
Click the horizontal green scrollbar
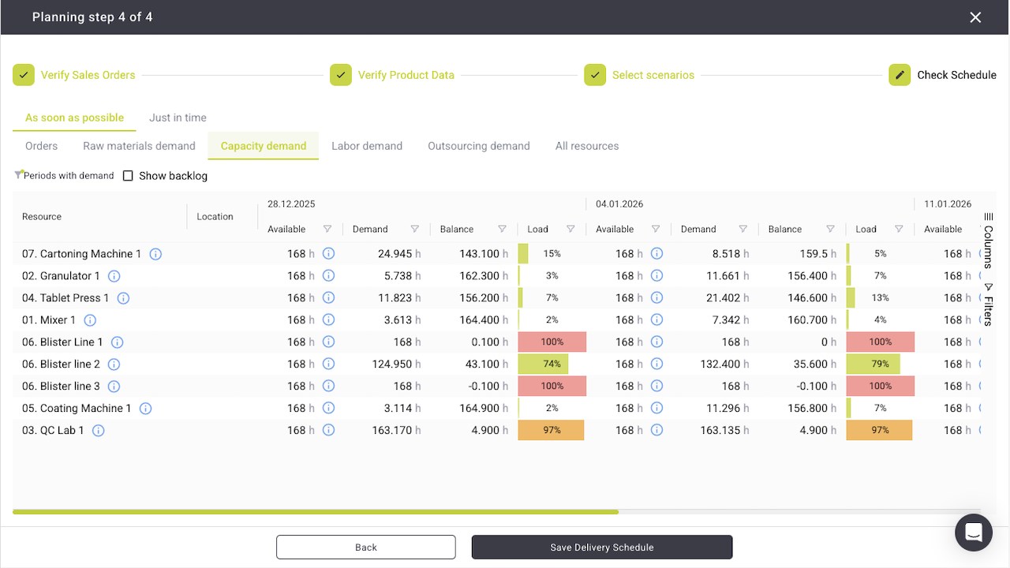point(316,512)
